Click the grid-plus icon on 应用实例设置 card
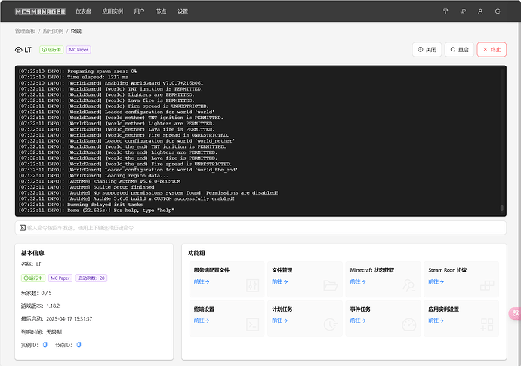This screenshot has width=521, height=366. (x=487, y=324)
